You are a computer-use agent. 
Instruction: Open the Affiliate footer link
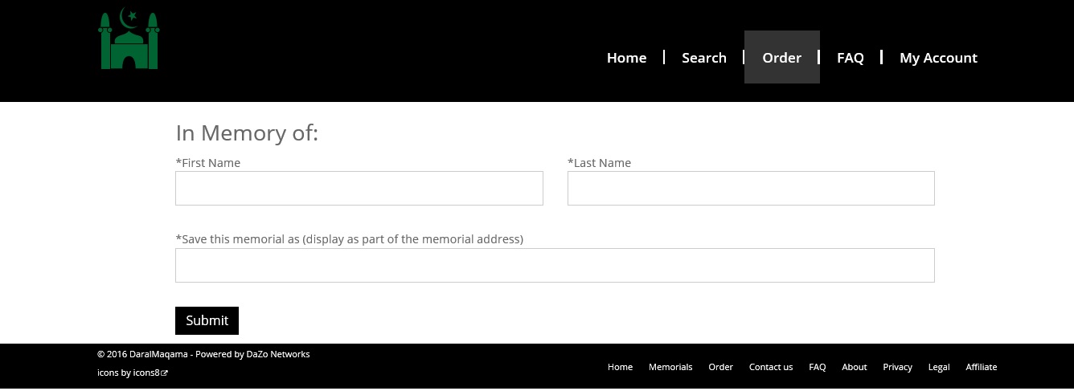click(x=982, y=367)
